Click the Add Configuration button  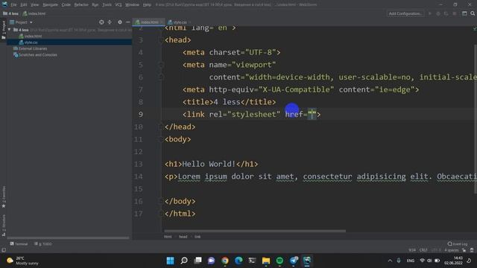405,13
